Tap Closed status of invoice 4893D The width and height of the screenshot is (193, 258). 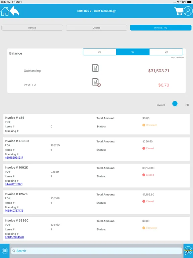148,148
